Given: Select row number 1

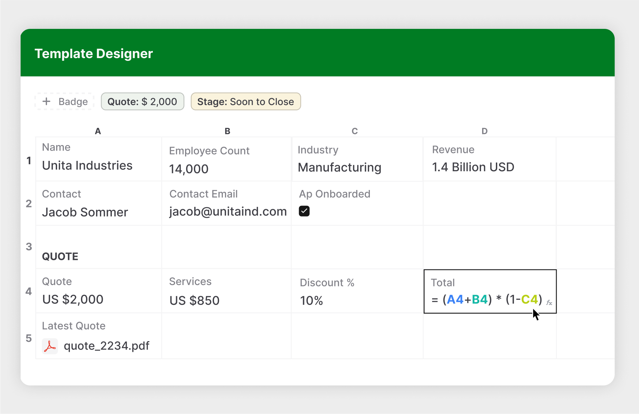Looking at the screenshot, I should 29,160.
